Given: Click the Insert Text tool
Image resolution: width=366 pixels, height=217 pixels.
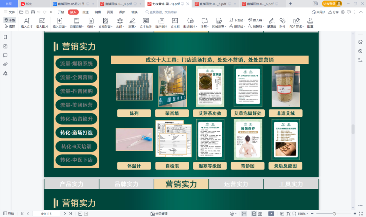Looking at the screenshot, I should (x=27, y=23).
